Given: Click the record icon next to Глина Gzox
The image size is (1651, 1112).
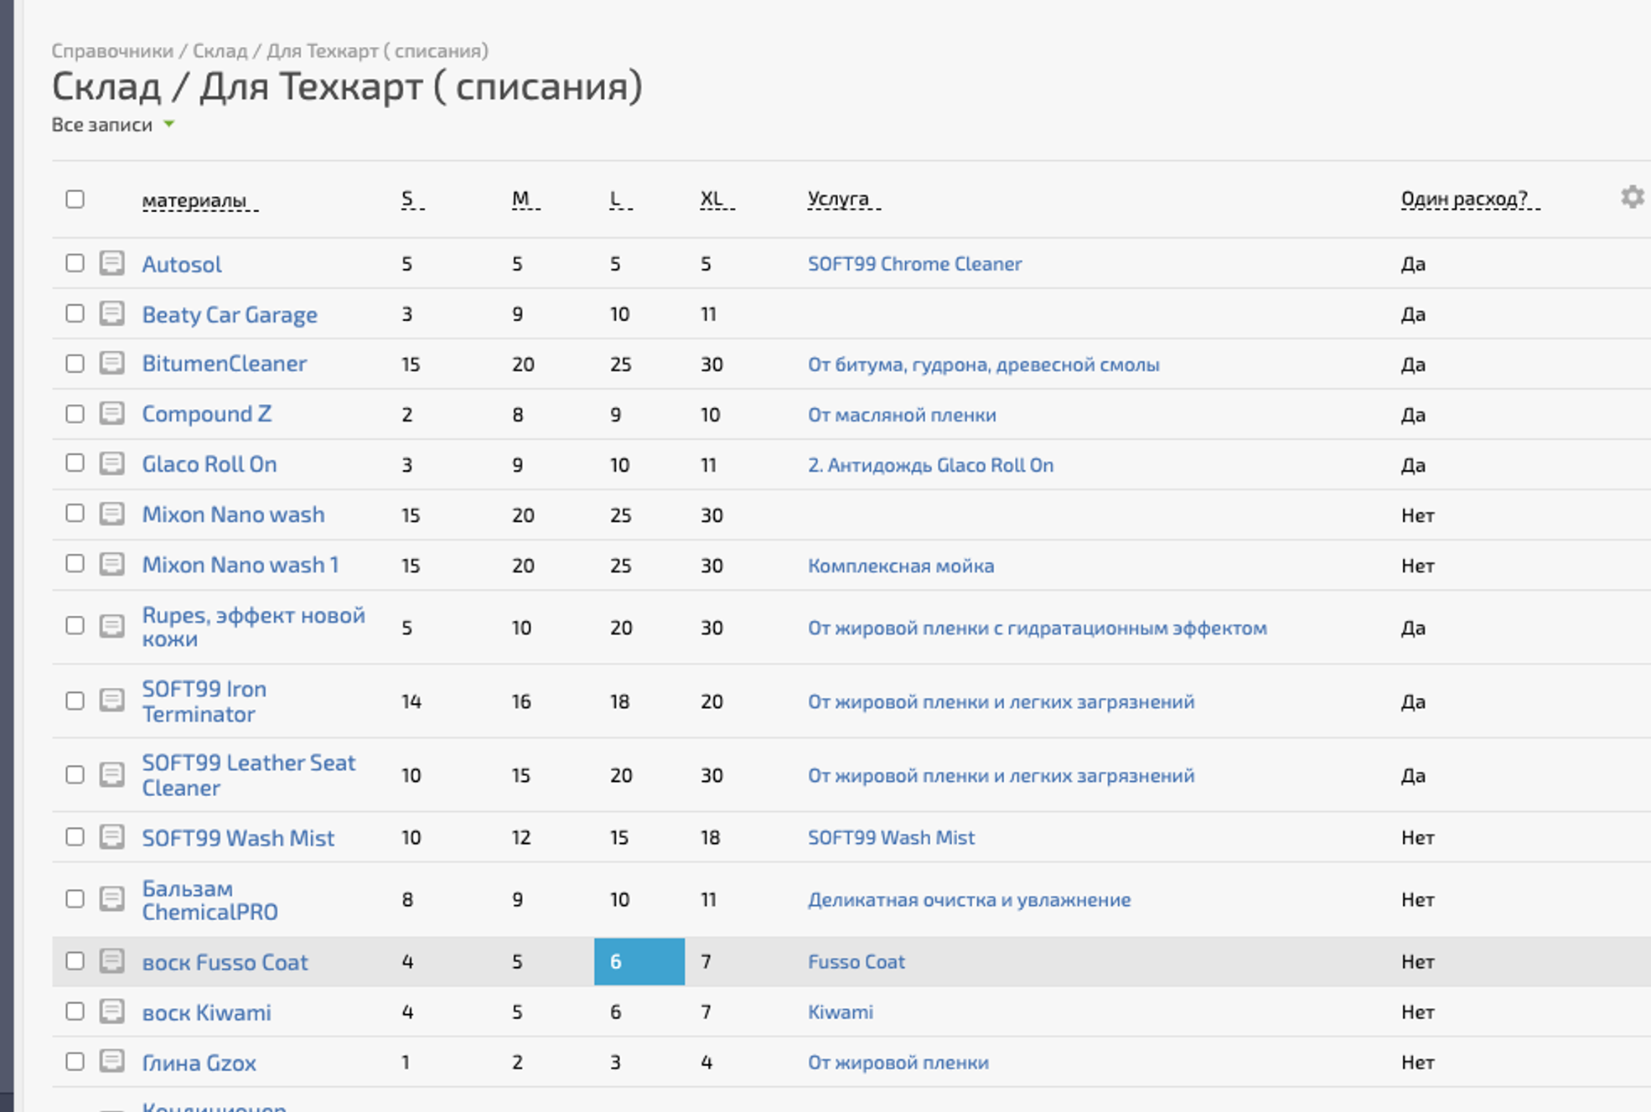Looking at the screenshot, I should point(111,1062).
